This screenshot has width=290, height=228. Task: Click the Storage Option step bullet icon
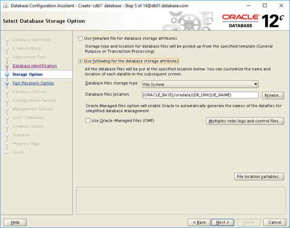pyautogui.click(x=7, y=75)
